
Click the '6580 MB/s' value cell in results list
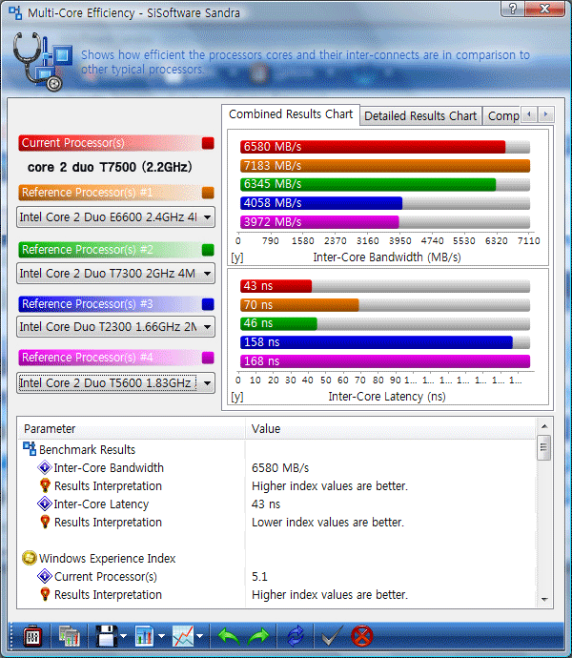[x=280, y=468]
